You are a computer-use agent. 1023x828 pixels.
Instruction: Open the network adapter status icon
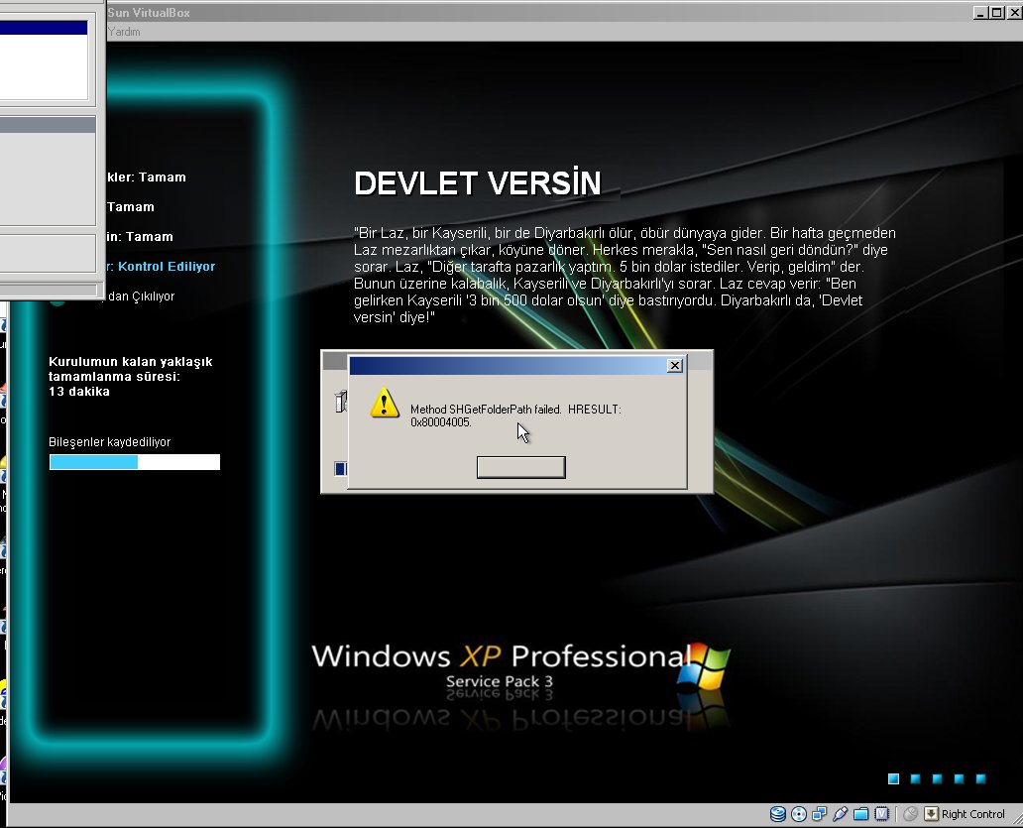coord(820,814)
